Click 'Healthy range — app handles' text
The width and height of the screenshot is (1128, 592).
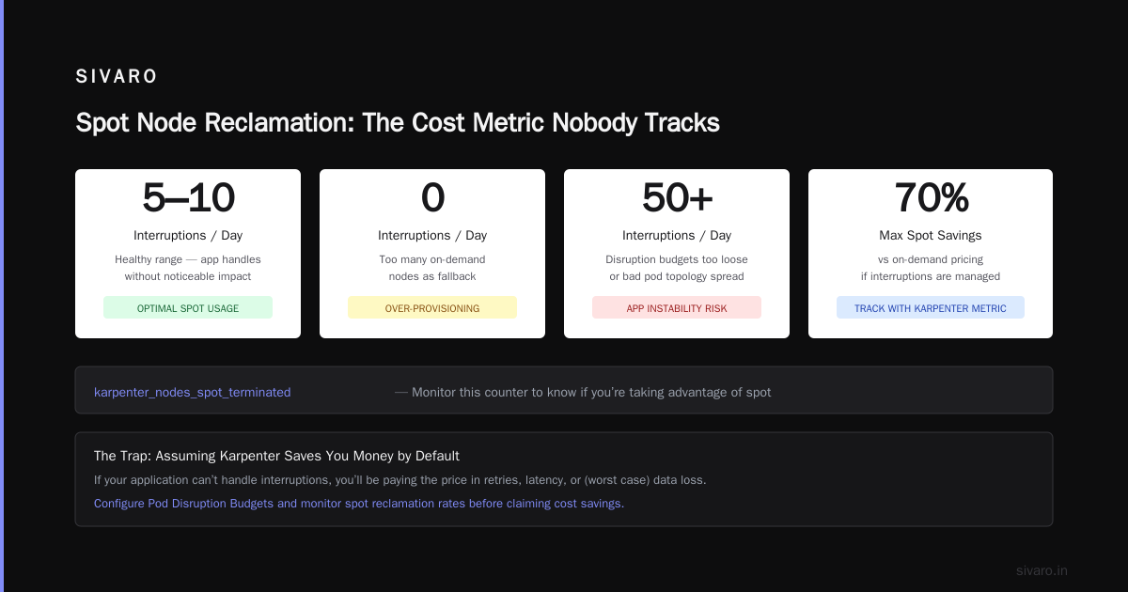pos(188,259)
